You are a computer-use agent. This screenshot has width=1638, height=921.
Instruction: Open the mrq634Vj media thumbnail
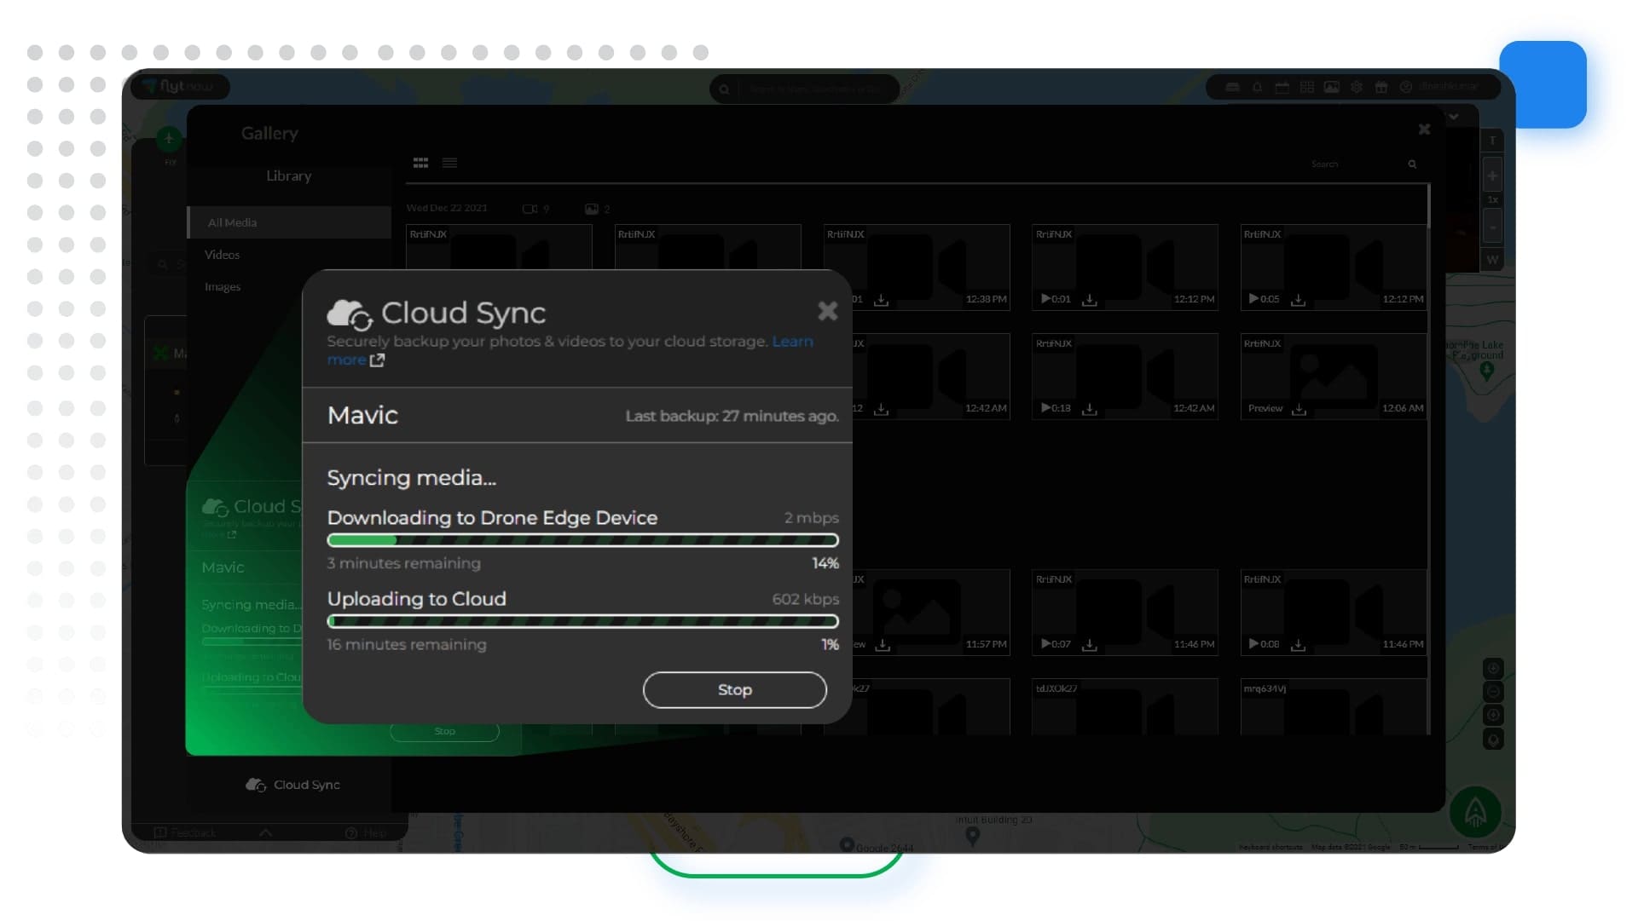1334,707
